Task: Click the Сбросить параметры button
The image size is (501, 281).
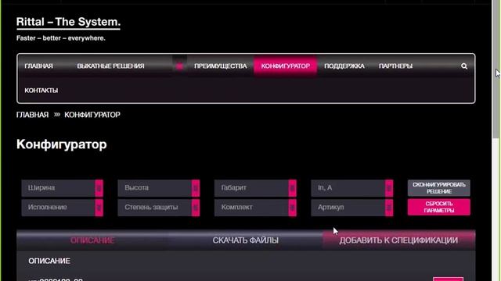Action: [x=438, y=207]
